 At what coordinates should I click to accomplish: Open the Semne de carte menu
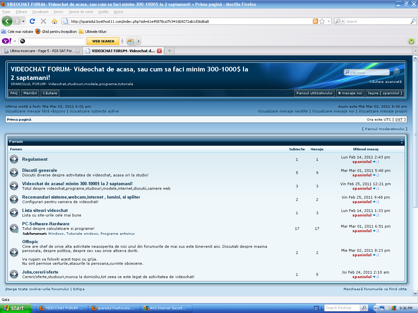click(x=81, y=12)
